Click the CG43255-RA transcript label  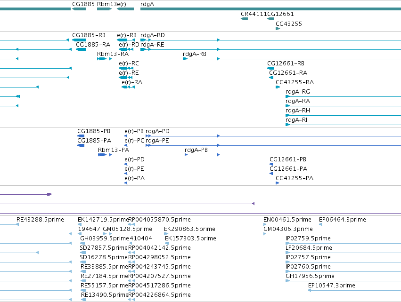click(295, 82)
